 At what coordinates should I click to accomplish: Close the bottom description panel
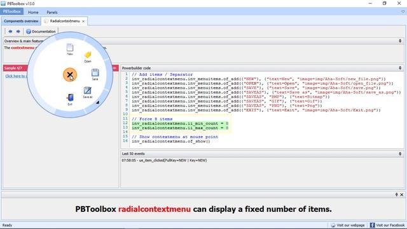tap(401, 195)
